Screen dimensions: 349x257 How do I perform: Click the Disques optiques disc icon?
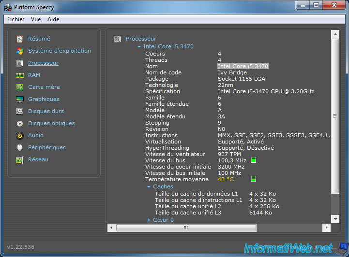coord(20,124)
